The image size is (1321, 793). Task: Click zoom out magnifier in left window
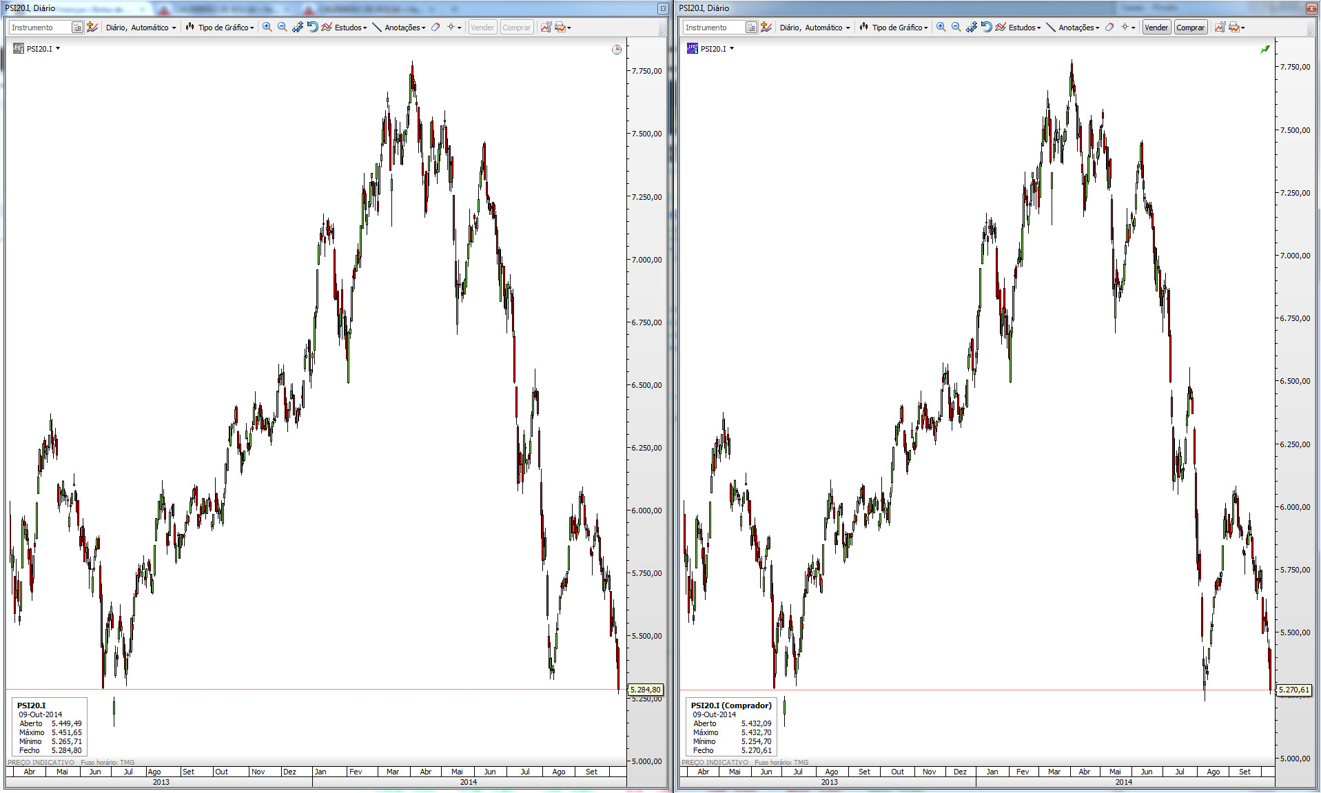coord(283,28)
